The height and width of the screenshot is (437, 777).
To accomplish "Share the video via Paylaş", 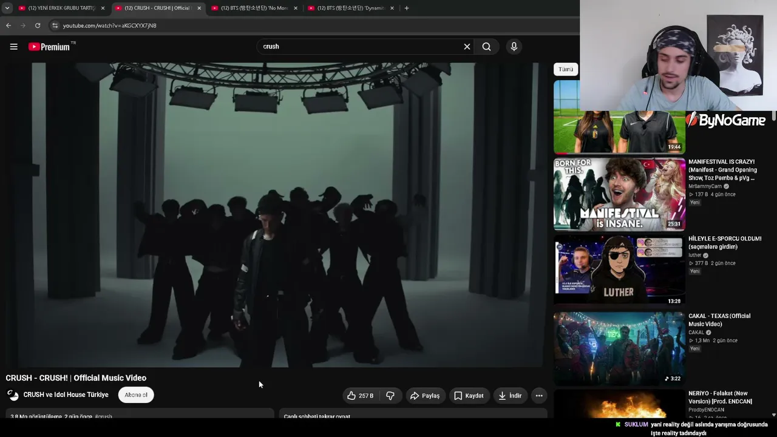I will coord(425,396).
